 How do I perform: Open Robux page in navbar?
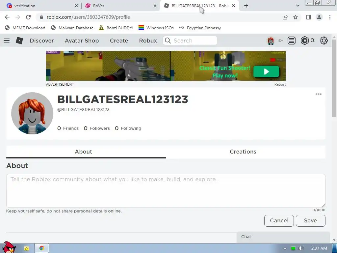(x=148, y=41)
